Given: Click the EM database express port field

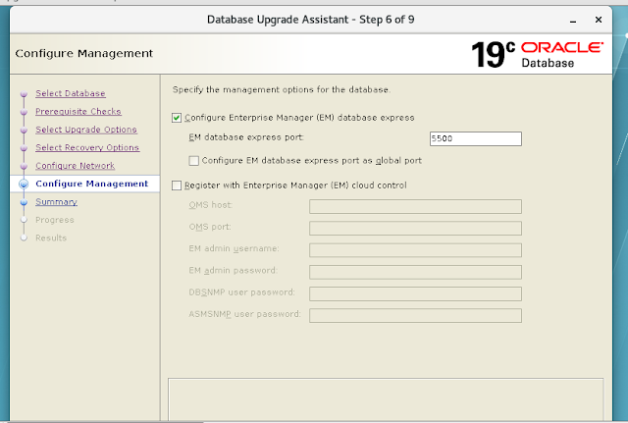Looking at the screenshot, I should (x=475, y=138).
